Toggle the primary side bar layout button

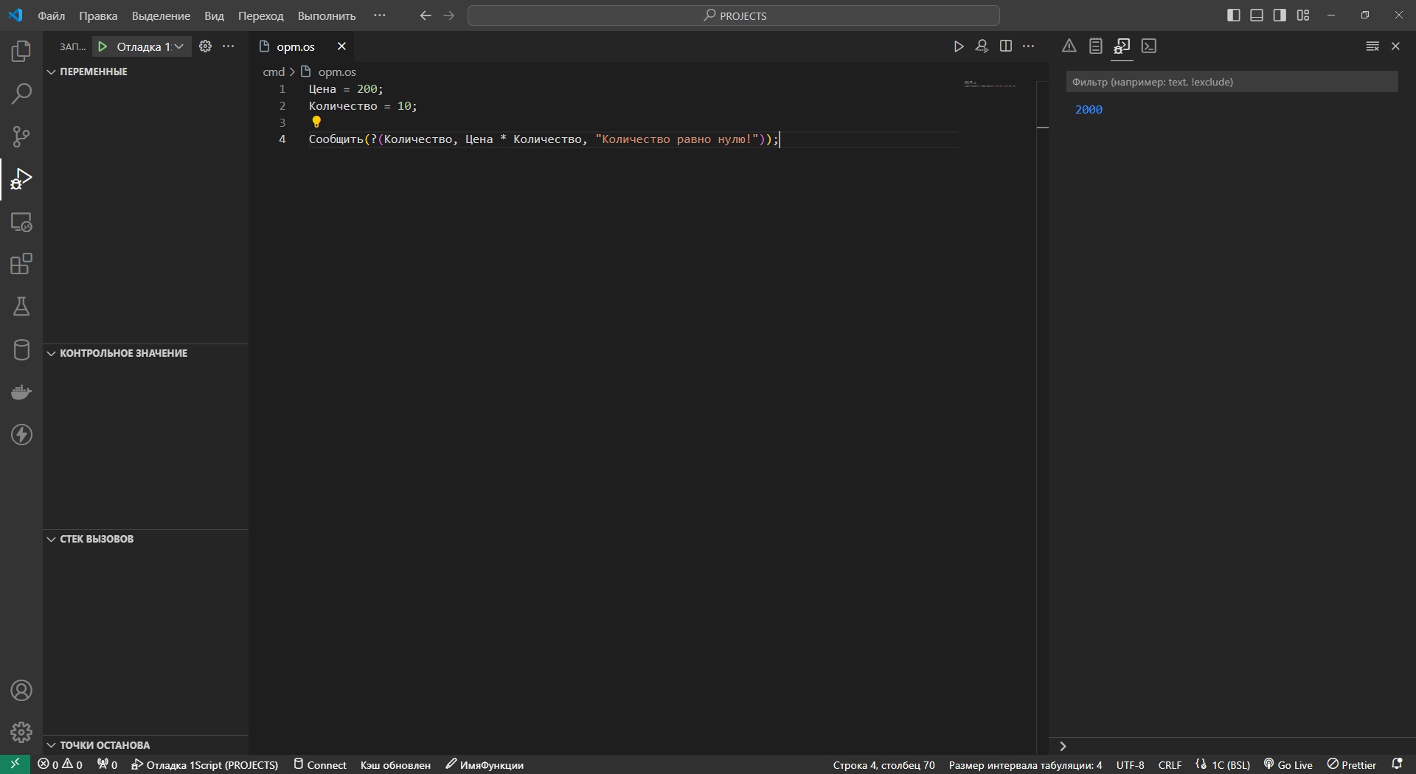point(1234,15)
